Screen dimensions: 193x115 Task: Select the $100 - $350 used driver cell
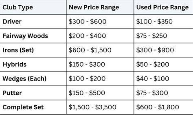[x=154, y=22]
